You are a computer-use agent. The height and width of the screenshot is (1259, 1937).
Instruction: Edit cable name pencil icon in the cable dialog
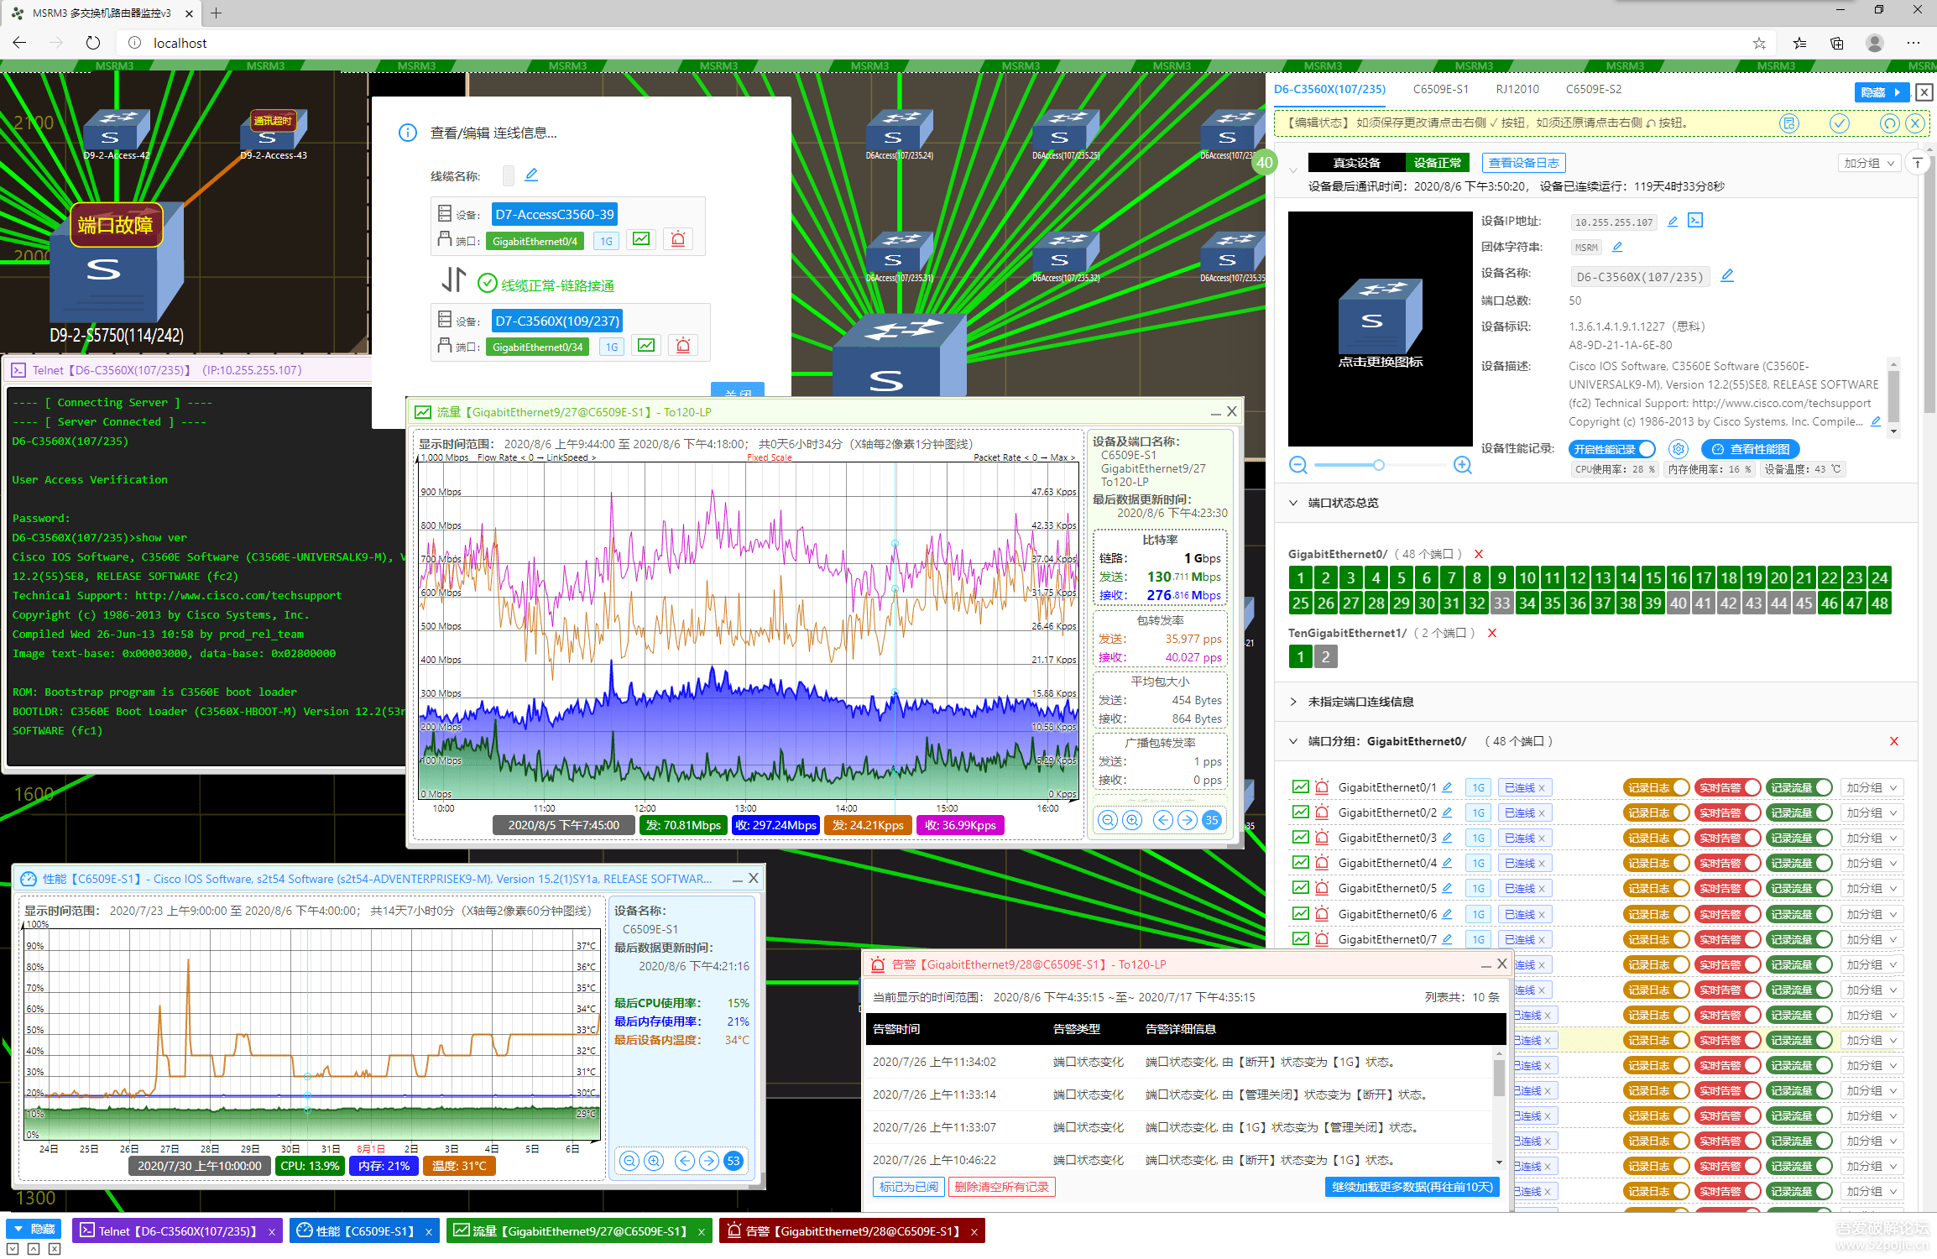531,175
